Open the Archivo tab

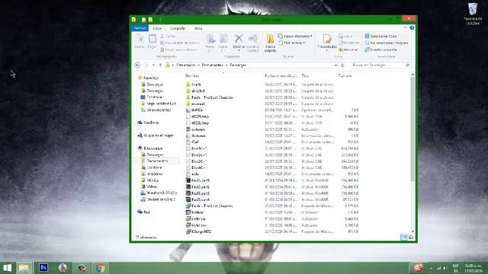[140, 28]
